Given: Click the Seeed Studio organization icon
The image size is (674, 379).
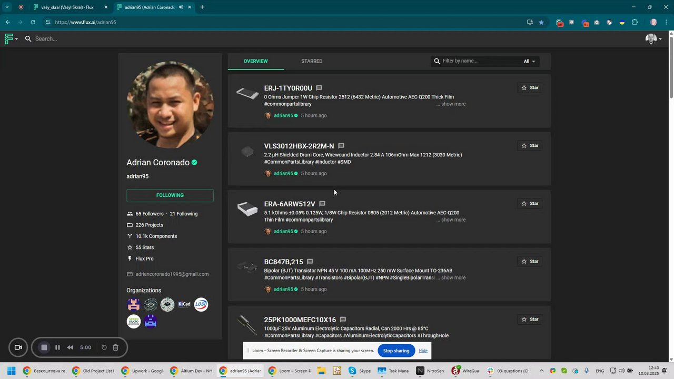Looking at the screenshot, I should pyautogui.click(x=134, y=321).
